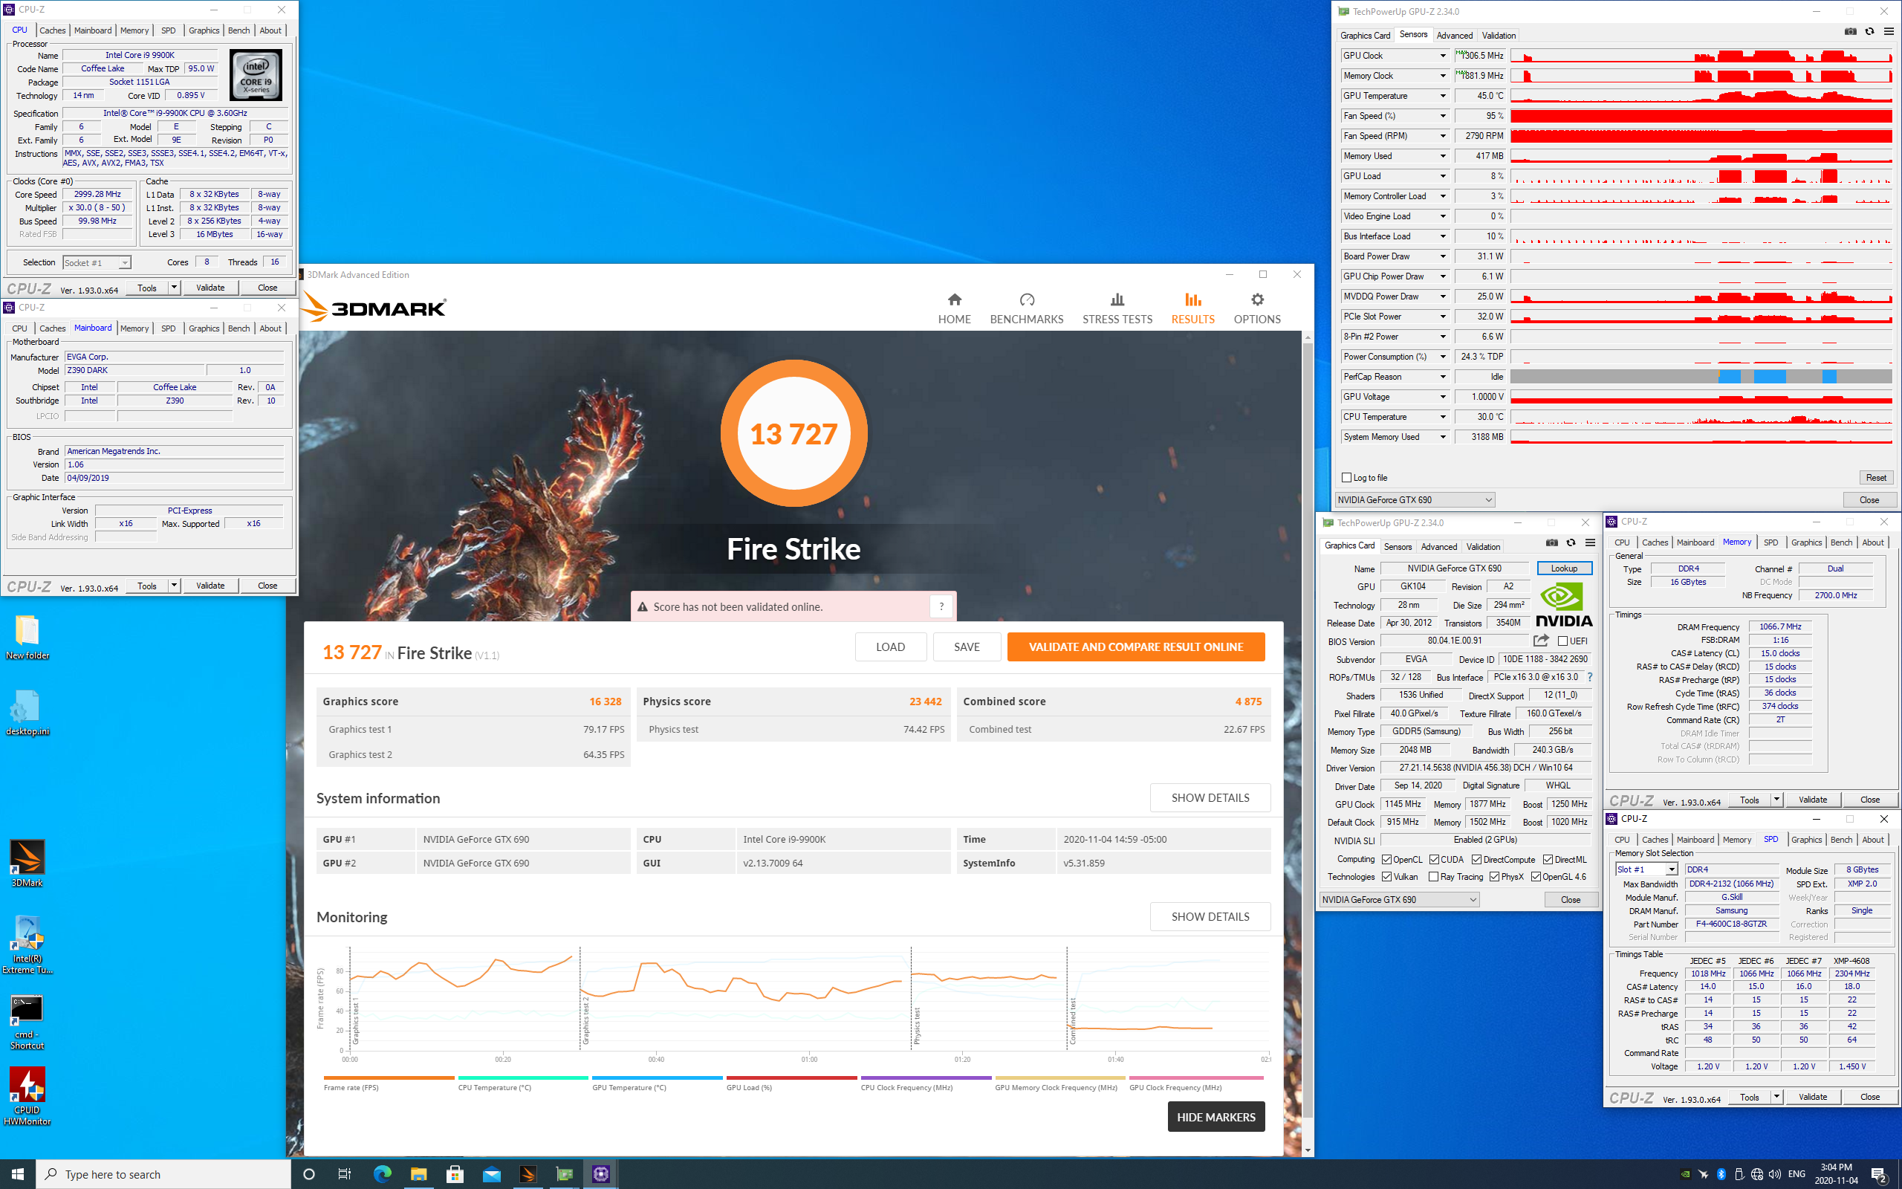Click the question mark beside validation warning
This screenshot has width=1902, height=1189.
click(941, 606)
